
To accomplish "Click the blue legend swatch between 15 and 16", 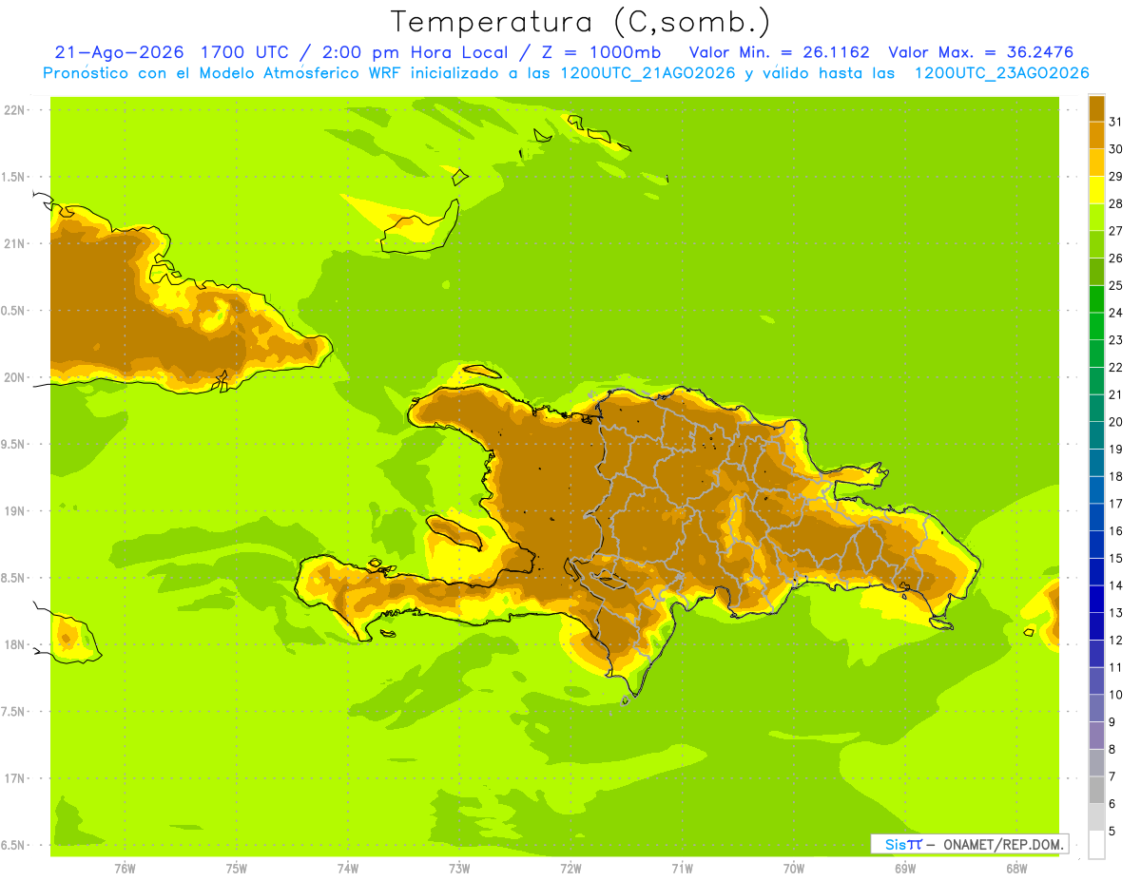I will [1096, 544].
